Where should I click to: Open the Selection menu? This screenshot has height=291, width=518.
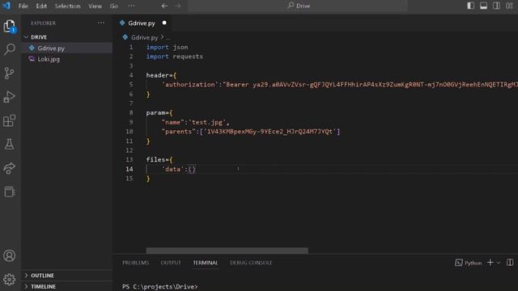(x=67, y=6)
